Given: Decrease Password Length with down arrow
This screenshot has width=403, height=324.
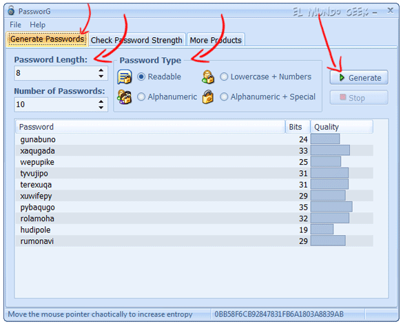Looking at the screenshot, I should click(x=101, y=77).
